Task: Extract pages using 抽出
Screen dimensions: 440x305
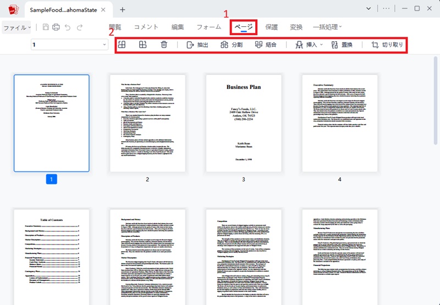Action: tap(197, 45)
